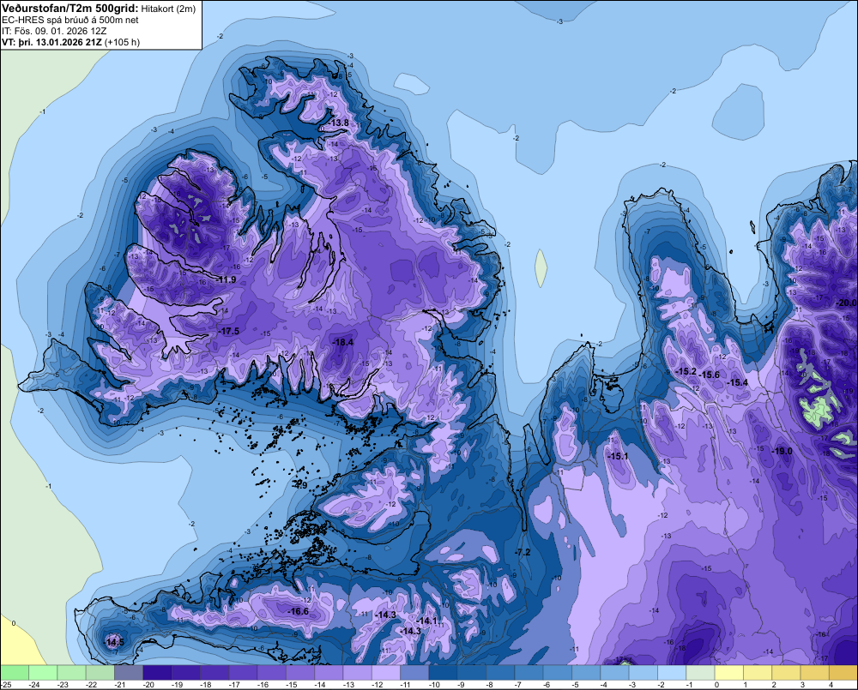Click the pale lavender legend swatch labeled -12
858x690 pixels.
[386, 673]
